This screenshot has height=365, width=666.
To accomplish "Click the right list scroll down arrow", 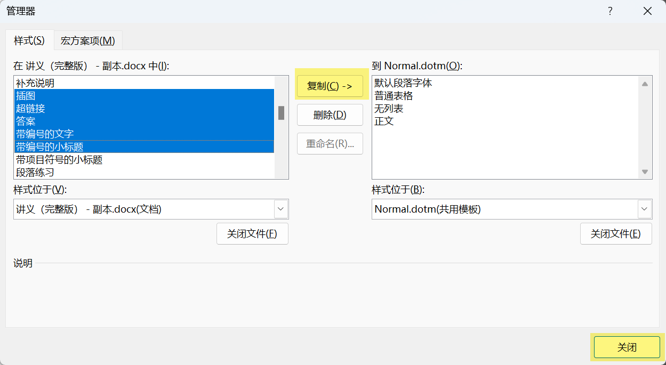I will click(x=645, y=172).
